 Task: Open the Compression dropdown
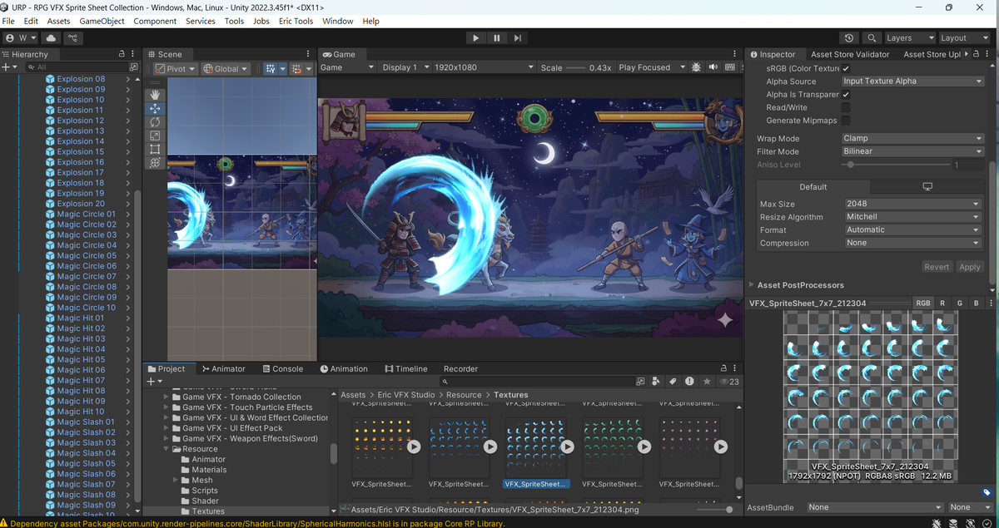click(x=912, y=243)
